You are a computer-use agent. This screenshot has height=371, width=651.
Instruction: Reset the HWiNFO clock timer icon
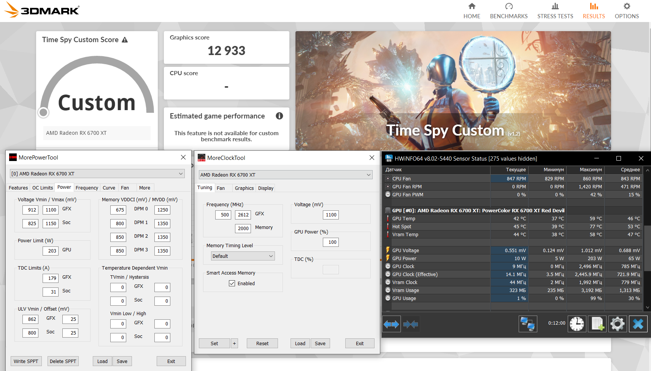(577, 324)
